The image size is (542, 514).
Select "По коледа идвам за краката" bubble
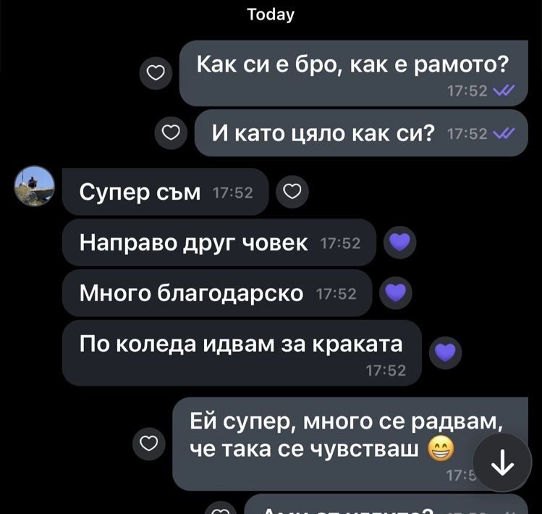point(242,353)
